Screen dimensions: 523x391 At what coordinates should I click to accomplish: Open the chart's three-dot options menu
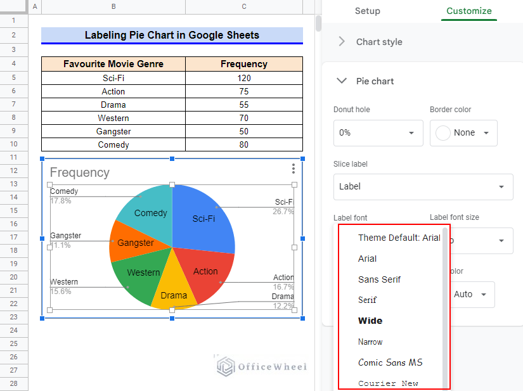tap(293, 169)
